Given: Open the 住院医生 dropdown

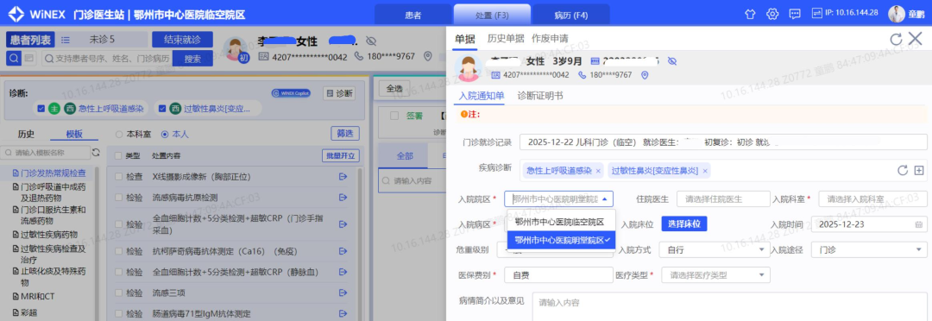Looking at the screenshot, I should tap(723, 199).
